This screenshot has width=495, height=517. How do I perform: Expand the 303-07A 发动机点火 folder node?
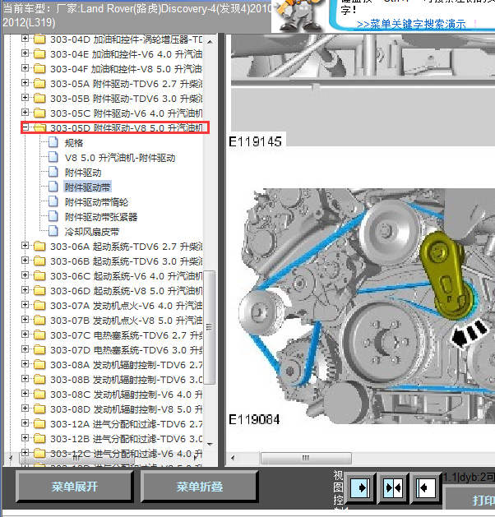click(25, 305)
